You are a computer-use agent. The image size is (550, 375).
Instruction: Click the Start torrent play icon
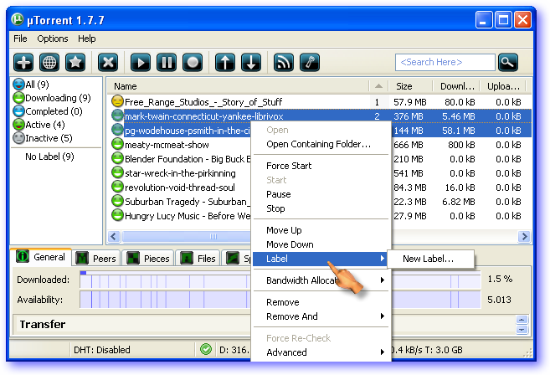coord(141,63)
